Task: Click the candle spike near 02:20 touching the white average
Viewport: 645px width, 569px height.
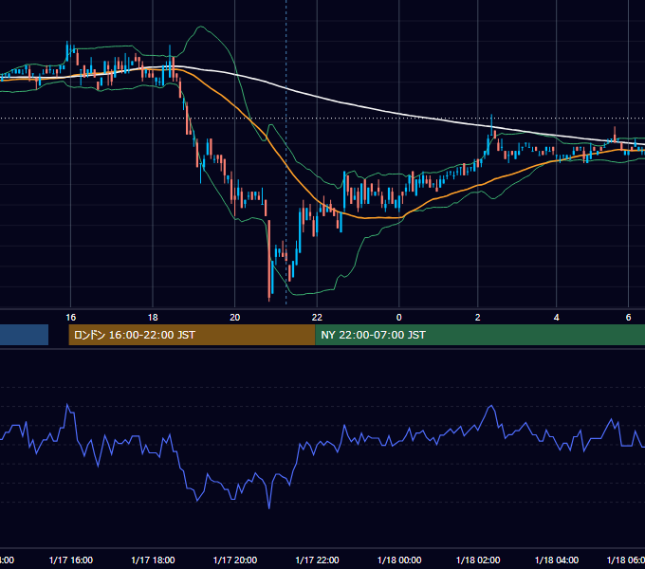Action: click(x=491, y=123)
